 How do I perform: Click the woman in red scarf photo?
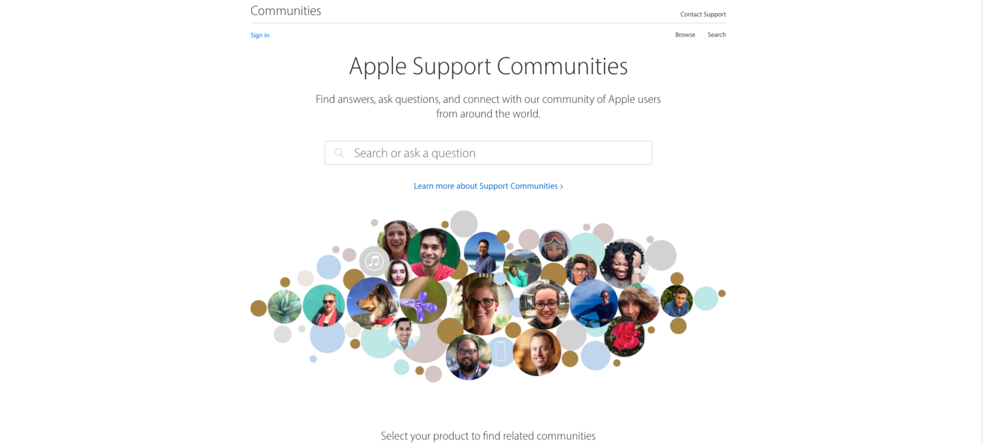pyautogui.click(x=323, y=306)
